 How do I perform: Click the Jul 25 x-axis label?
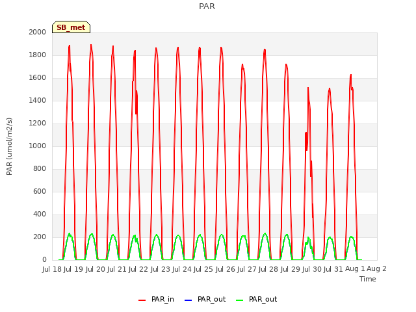(x=203, y=269)
